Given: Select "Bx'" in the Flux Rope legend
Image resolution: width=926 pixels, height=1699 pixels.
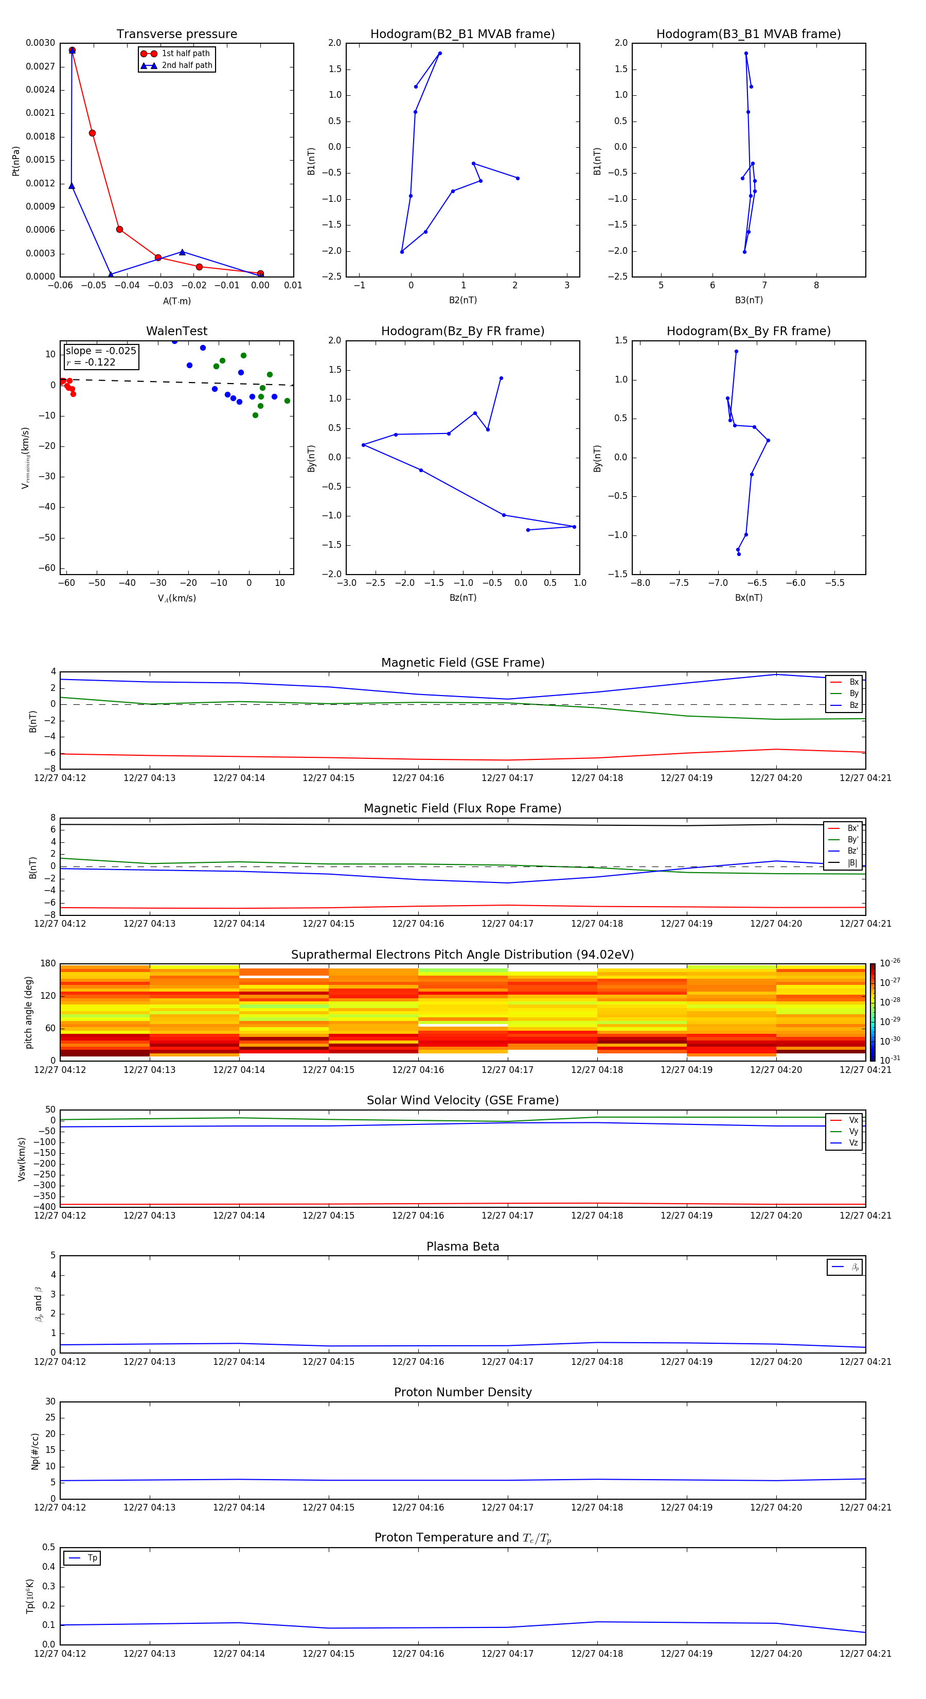Looking at the screenshot, I should [x=844, y=828].
